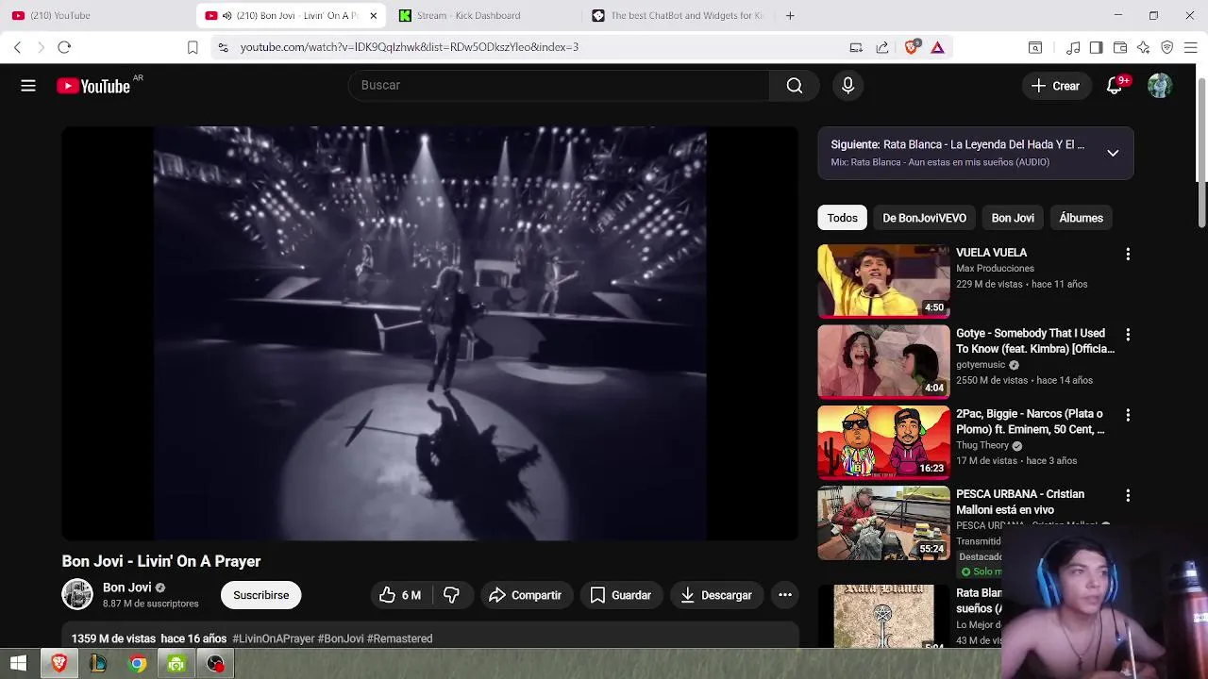1208x679 pixels.
Task: Share this page from address bar
Action: (881, 47)
